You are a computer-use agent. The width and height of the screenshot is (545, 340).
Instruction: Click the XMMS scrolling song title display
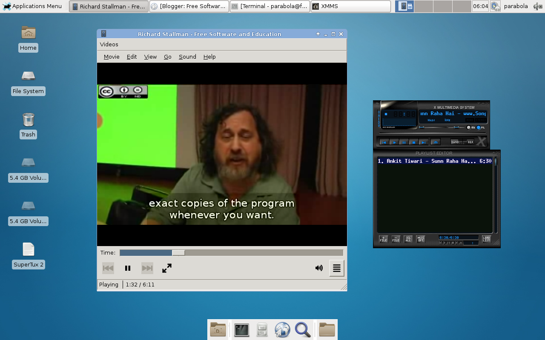(453, 114)
